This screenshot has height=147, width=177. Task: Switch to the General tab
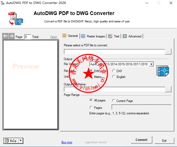(70, 36)
